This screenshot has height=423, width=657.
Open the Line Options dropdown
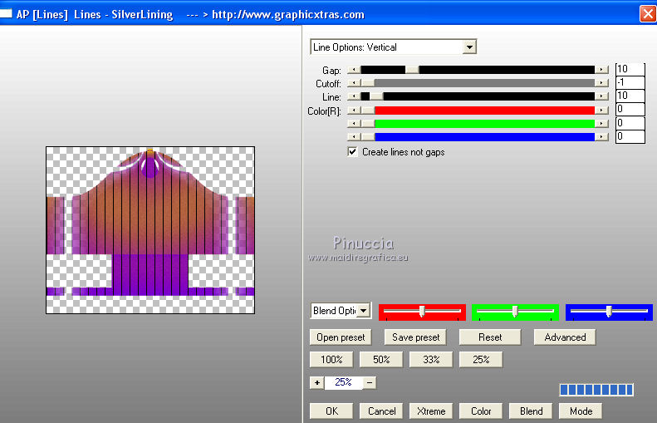pos(469,47)
